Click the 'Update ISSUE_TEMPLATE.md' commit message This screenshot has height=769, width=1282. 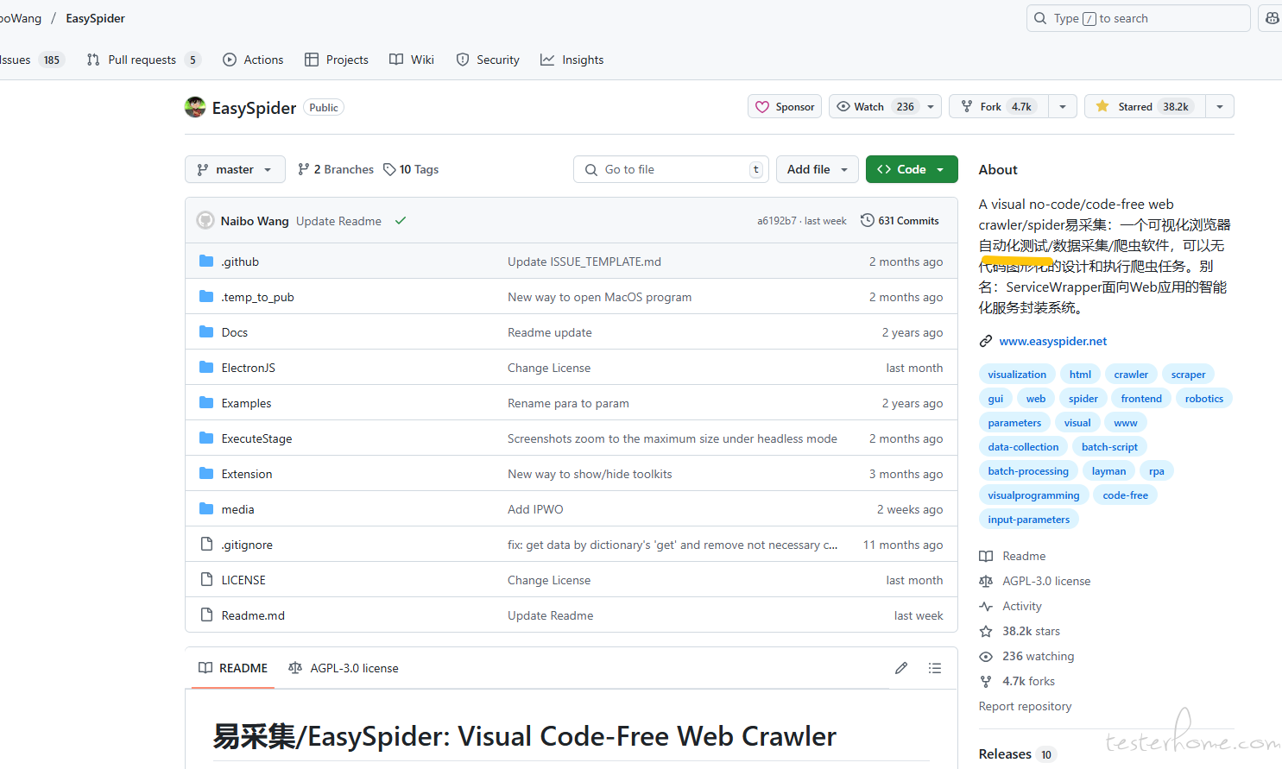click(x=584, y=262)
